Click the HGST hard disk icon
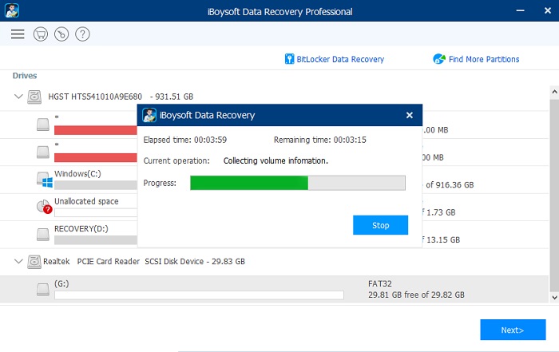 pyautogui.click(x=34, y=97)
